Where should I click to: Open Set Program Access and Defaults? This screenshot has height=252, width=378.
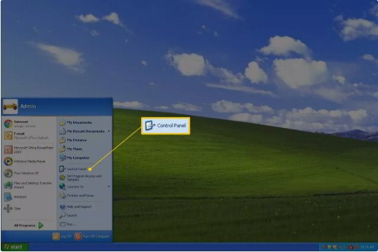81,178
